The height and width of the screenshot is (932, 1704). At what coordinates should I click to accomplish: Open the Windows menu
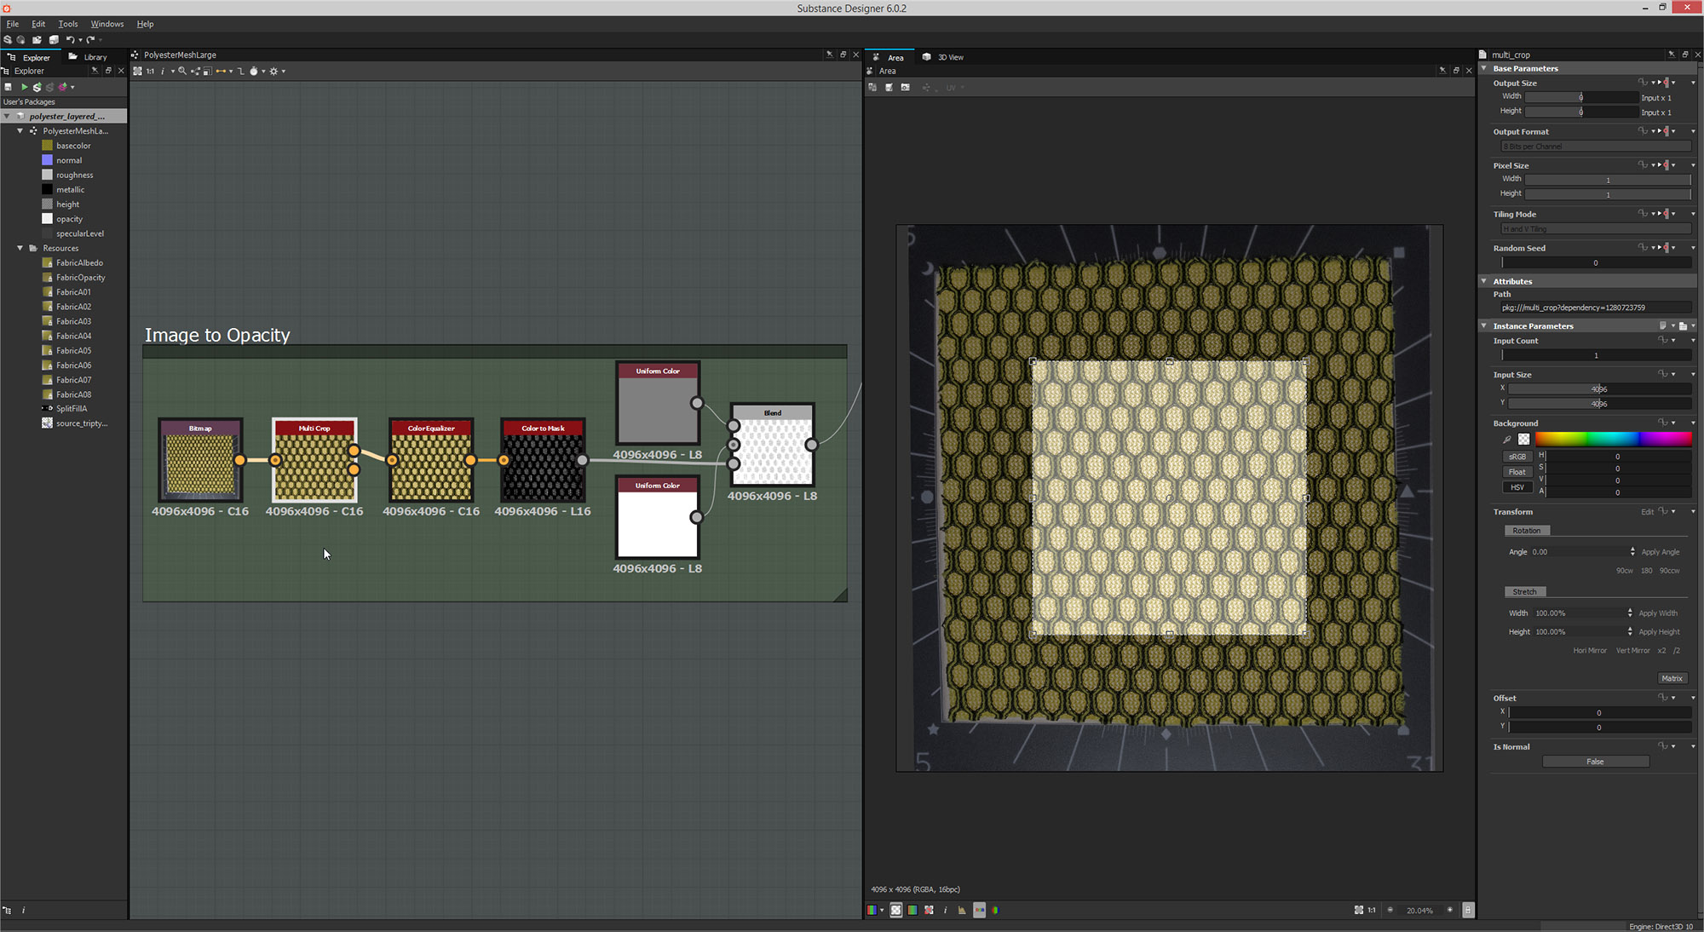(x=107, y=24)
